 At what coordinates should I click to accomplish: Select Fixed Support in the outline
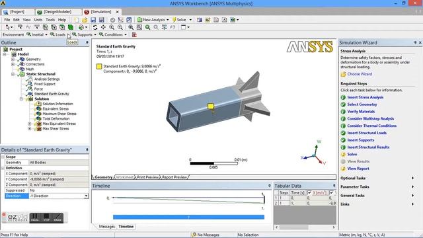click(x=44, y=84)
